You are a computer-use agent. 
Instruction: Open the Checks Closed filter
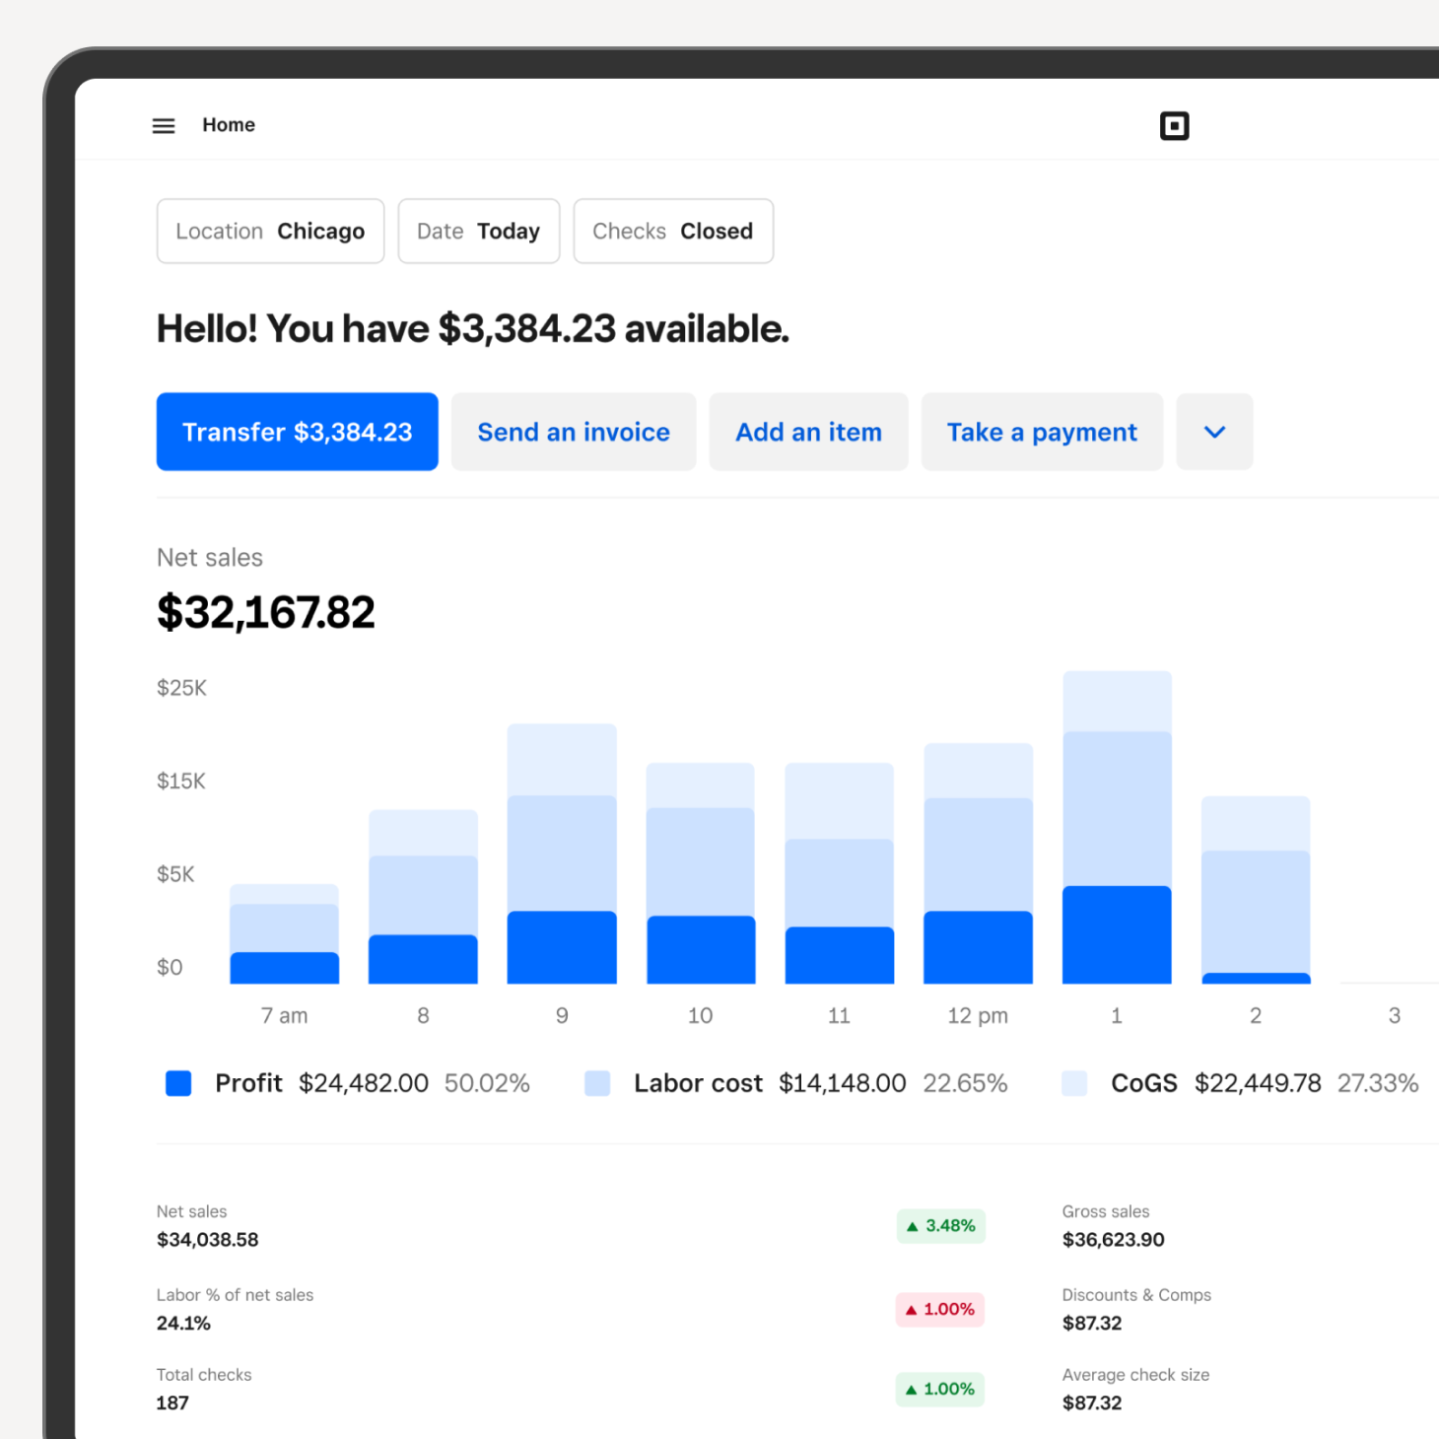[673, 232]
